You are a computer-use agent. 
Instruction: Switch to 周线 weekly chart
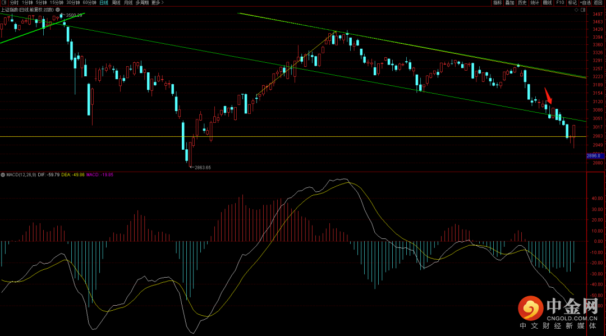(x=116, y=3)
